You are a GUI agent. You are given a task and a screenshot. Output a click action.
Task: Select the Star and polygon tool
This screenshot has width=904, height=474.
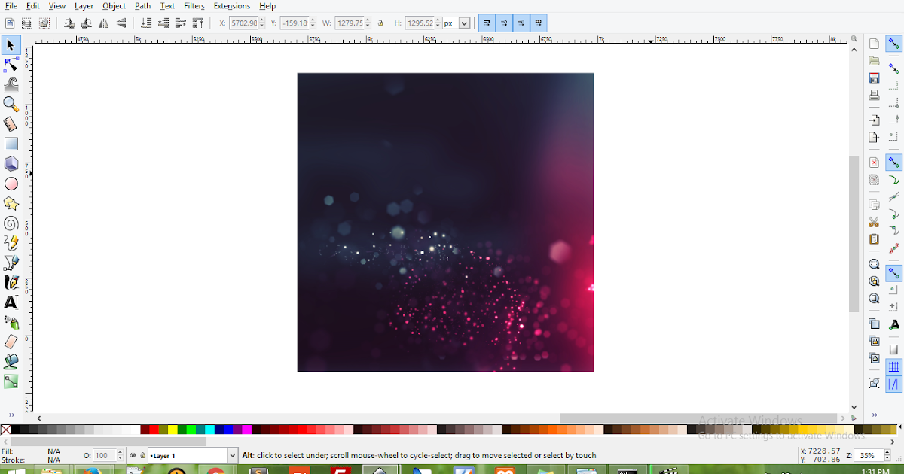(11, 203)
